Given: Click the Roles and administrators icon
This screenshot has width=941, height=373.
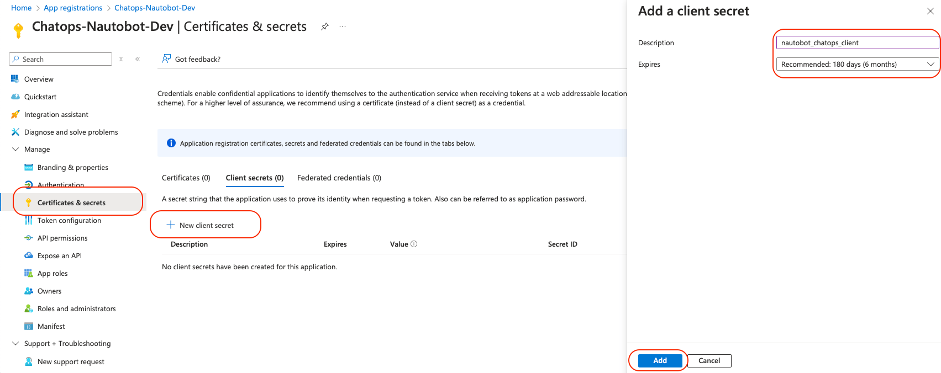Looking at the screenshot, I should [29, 308].
